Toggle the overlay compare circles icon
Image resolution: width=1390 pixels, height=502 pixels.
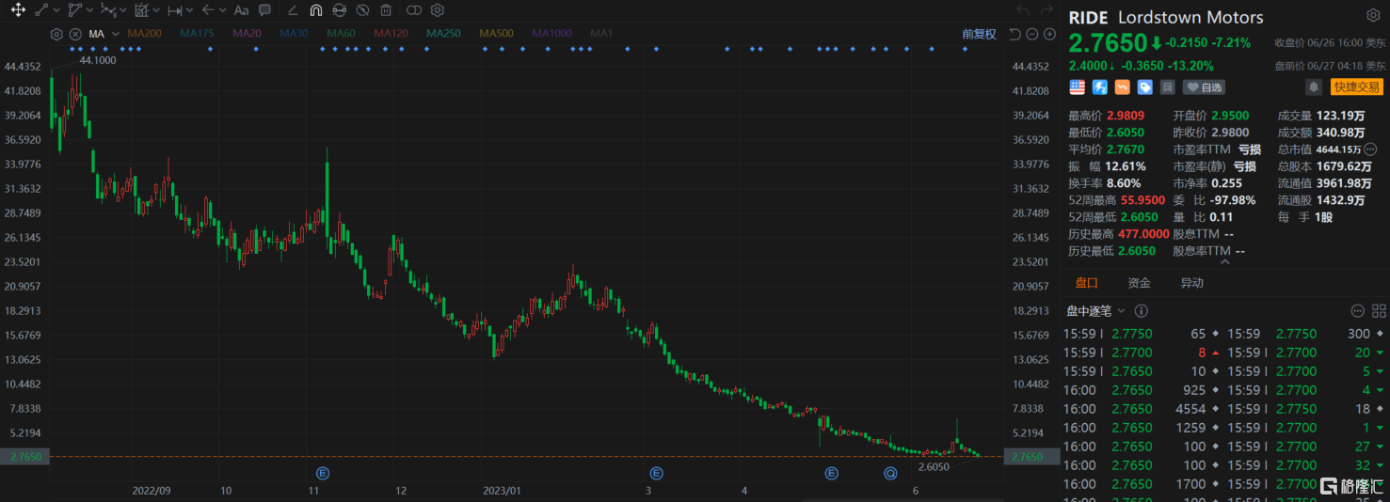pyautogui.click(x=414, y=10)
